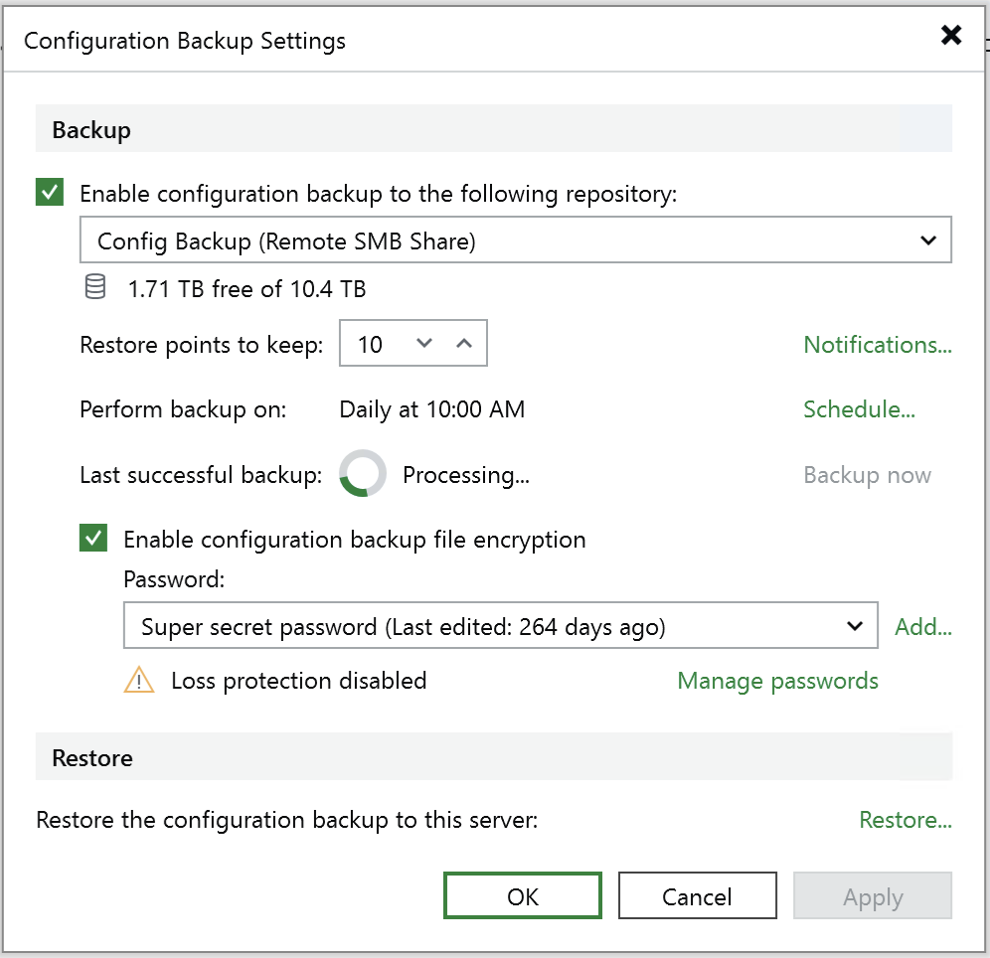The width and height of the screenshot is (990, 958).
Task: Click Add link next to password
Action: [x=923, y=627]
